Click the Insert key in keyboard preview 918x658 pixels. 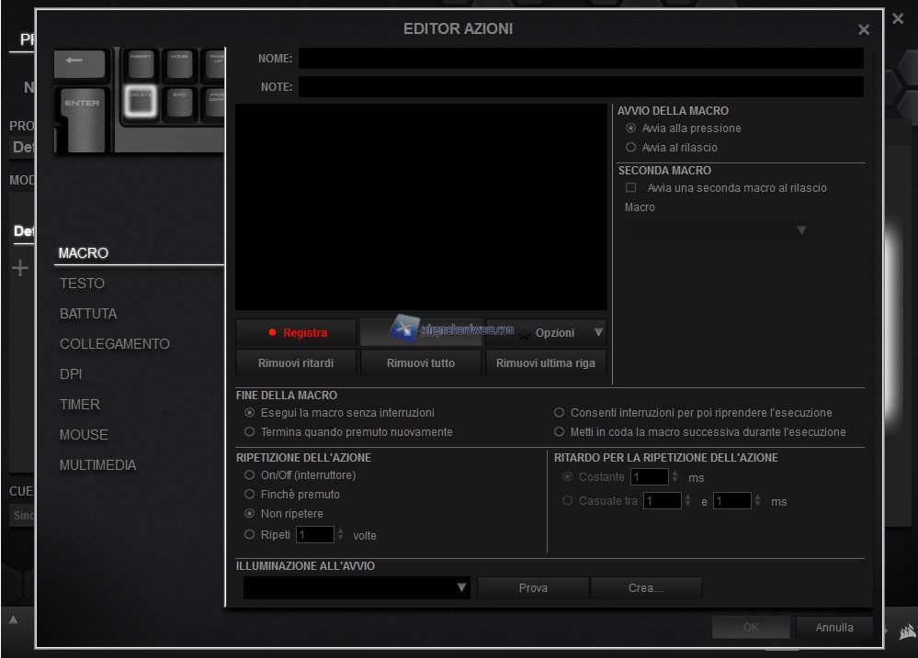point(141,62)
